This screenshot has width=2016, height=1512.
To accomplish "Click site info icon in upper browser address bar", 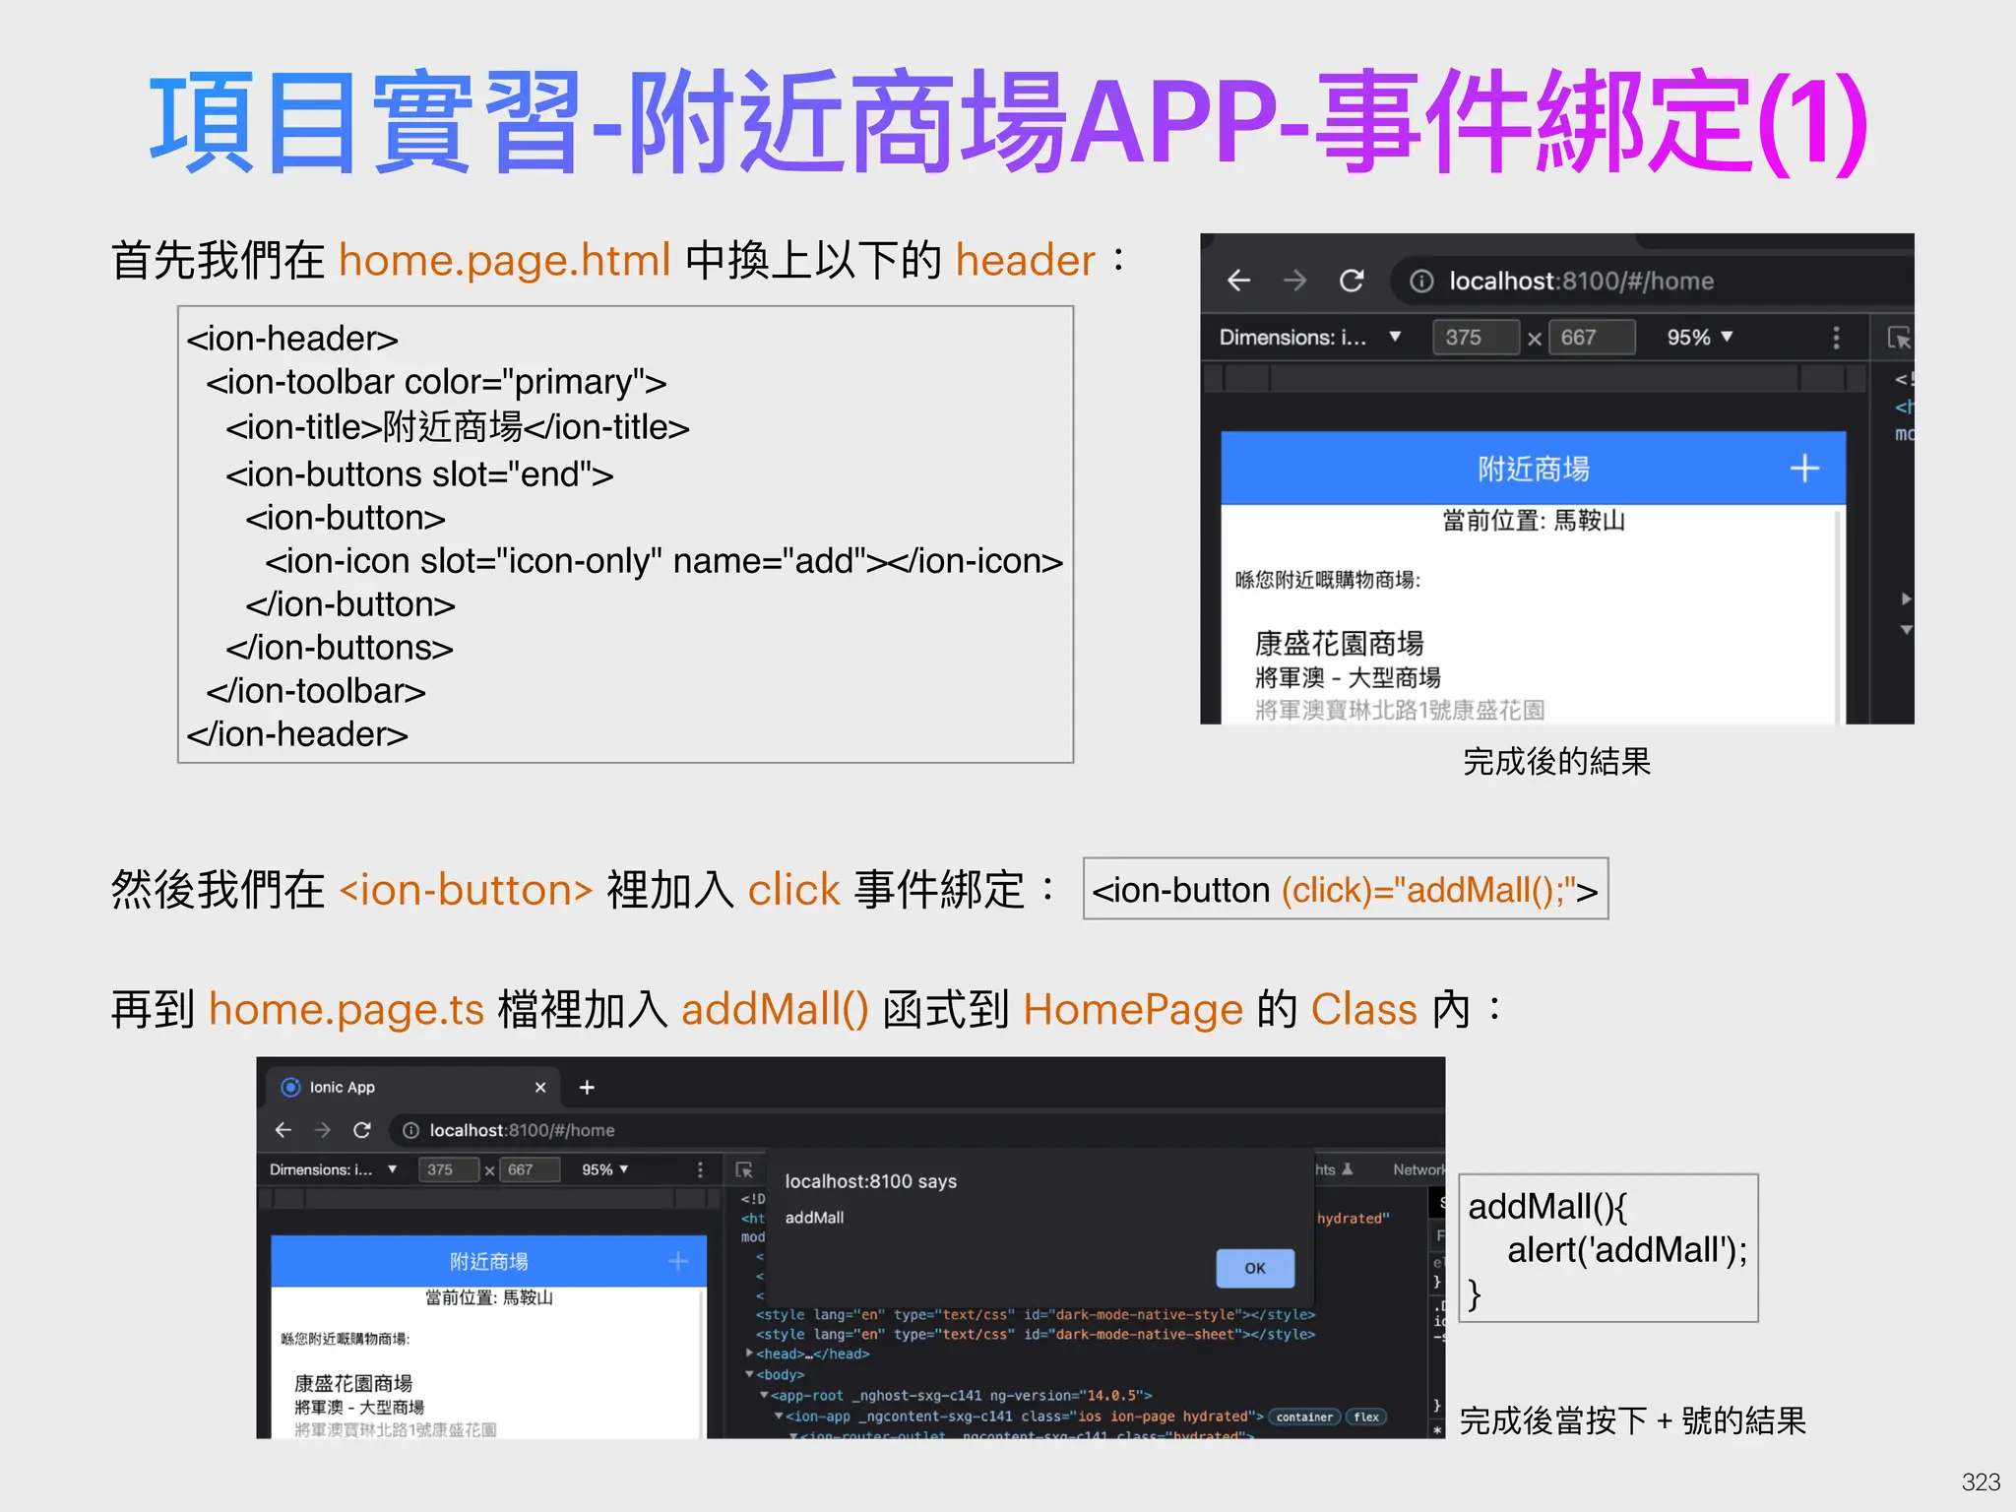I will (x=1421, y=282).
